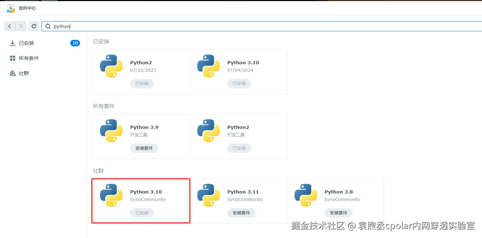The height and width of the screenshot is (238, 482).
Task: Open SynoCommunity Python 3.11 logo
Action: [209, 195]
